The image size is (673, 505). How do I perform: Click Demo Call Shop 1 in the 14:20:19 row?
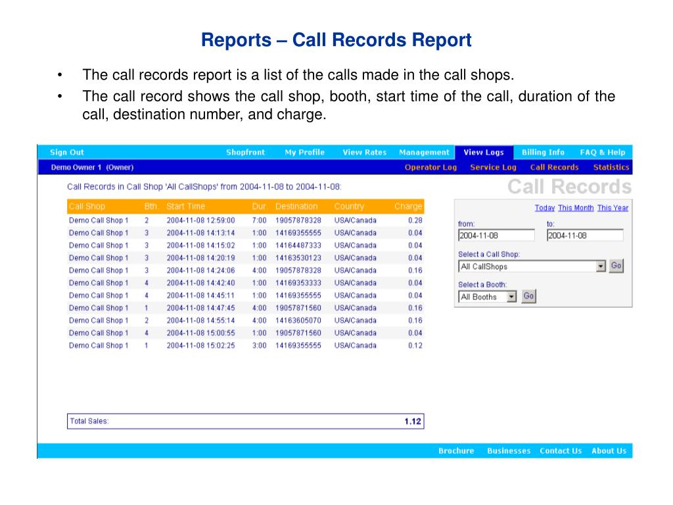point(99,258)
